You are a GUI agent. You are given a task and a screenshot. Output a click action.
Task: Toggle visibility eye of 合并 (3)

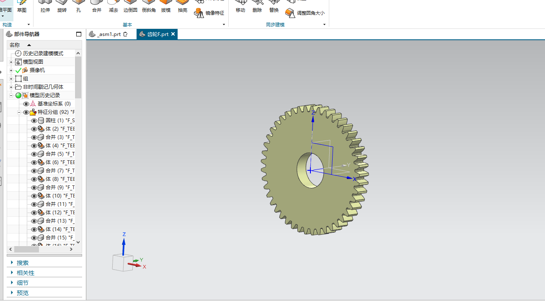click(34, 137)
